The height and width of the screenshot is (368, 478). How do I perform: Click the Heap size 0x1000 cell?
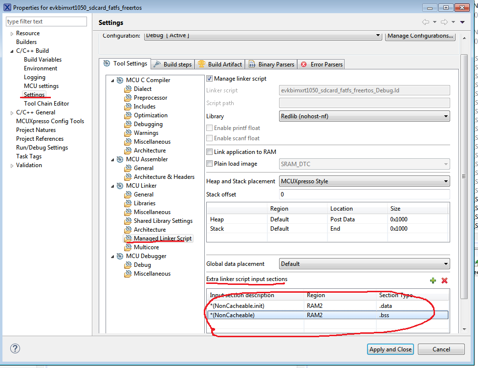(418, 219)
